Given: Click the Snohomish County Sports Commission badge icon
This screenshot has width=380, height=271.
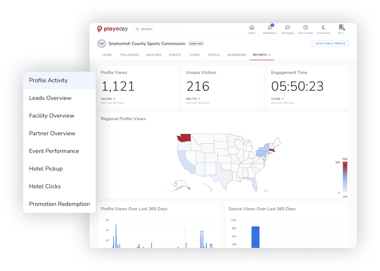Looking at the screenshot, I should click(101, 43).
